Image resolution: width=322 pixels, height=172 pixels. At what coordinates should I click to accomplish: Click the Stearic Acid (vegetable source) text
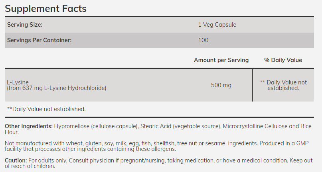(181, 126)
